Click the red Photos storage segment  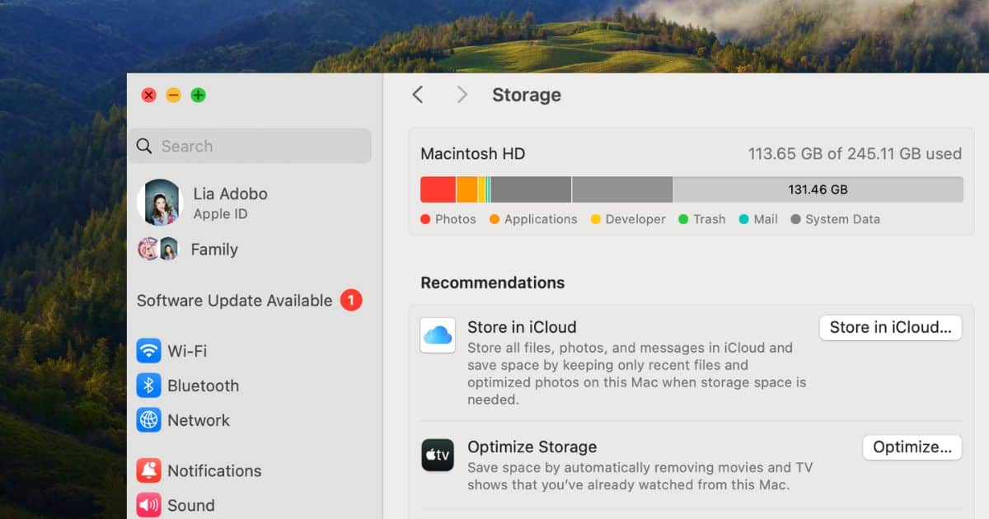click(x=438, y=189)
